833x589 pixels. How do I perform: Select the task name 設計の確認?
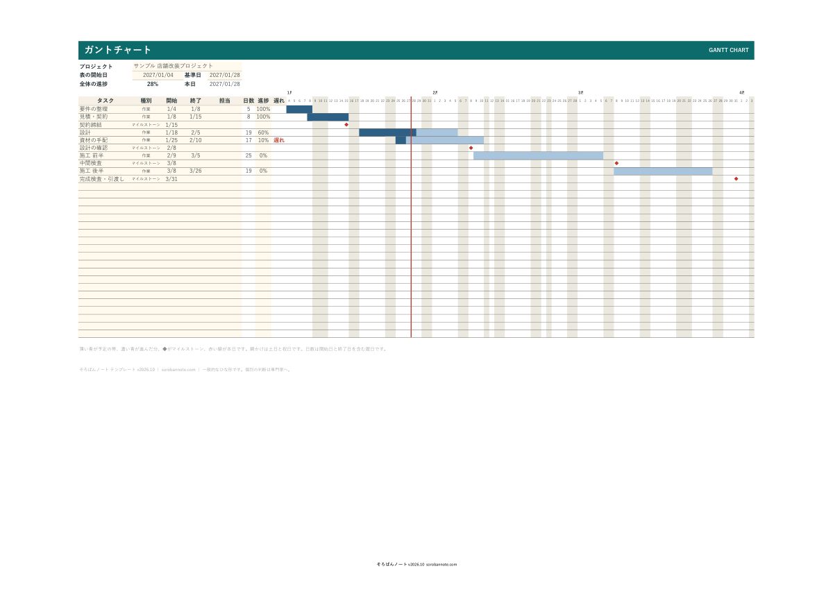[x=94, y=148]
